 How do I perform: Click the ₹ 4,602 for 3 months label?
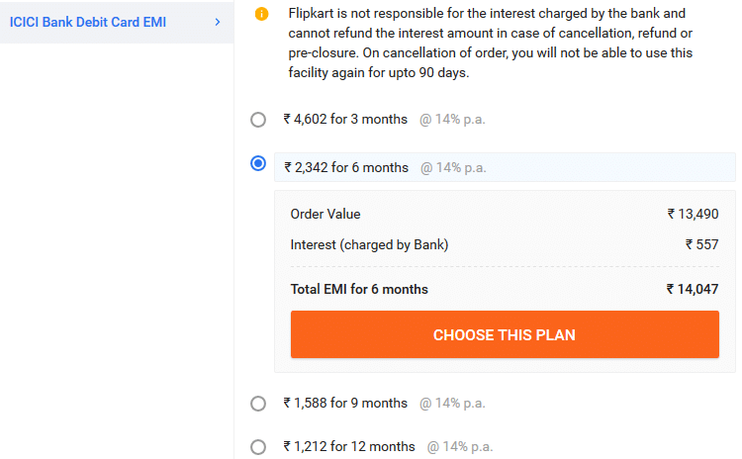click(345, 120)
